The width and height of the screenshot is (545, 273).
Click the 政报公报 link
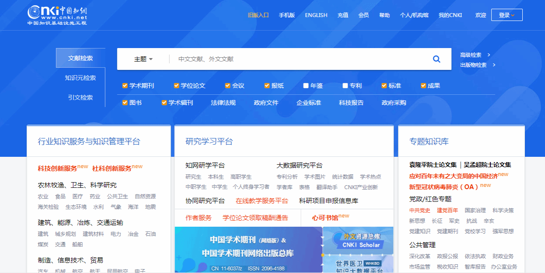tap(447, 256)
